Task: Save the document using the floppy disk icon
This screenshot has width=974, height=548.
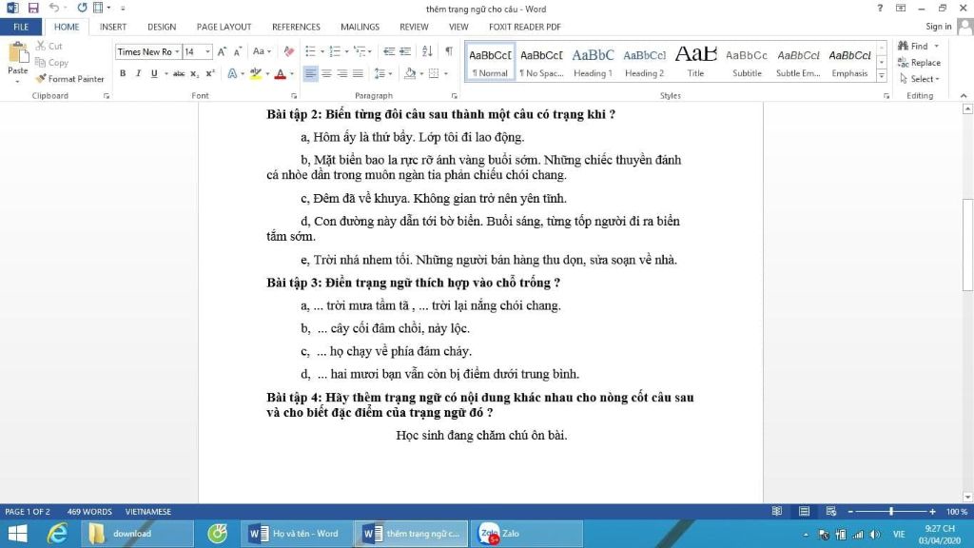Action: [33, 8]
